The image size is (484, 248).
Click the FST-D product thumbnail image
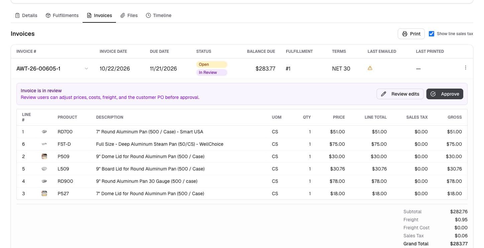[x=44, y=144]
